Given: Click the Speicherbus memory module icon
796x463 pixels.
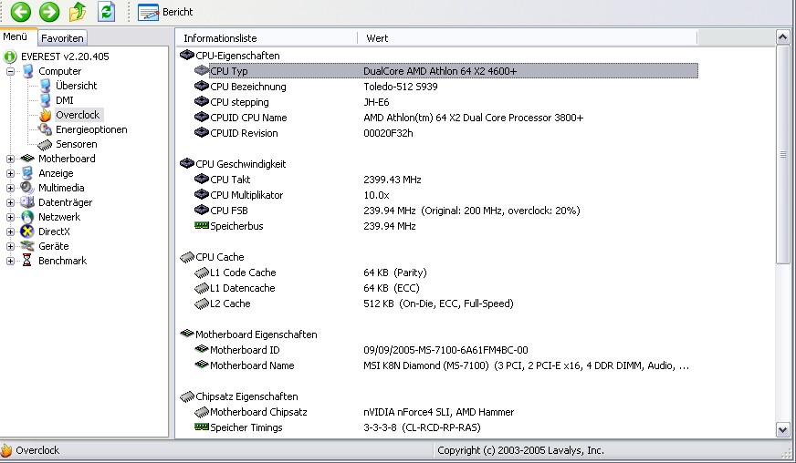Looking at the screenshot, I should (x=202, y=225).
